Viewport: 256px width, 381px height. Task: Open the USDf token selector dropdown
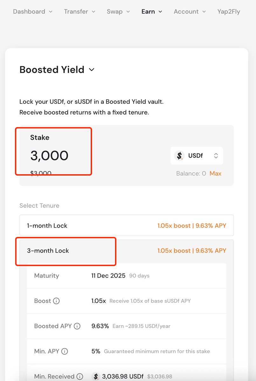pos(197,156)
